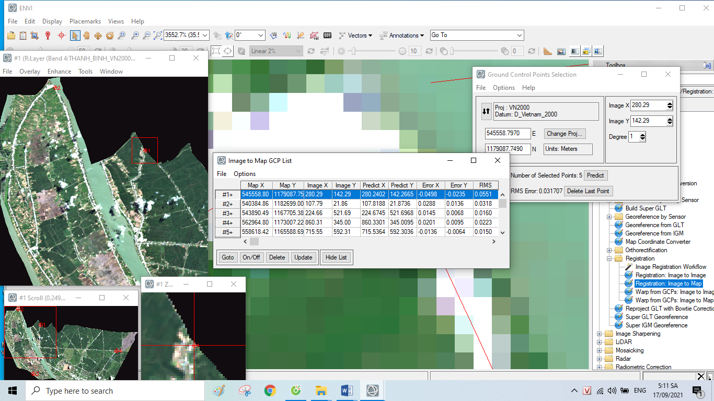714x401 pixels.
Task: Click the arbitrary profile transect icon
Action: click(301, 36)
